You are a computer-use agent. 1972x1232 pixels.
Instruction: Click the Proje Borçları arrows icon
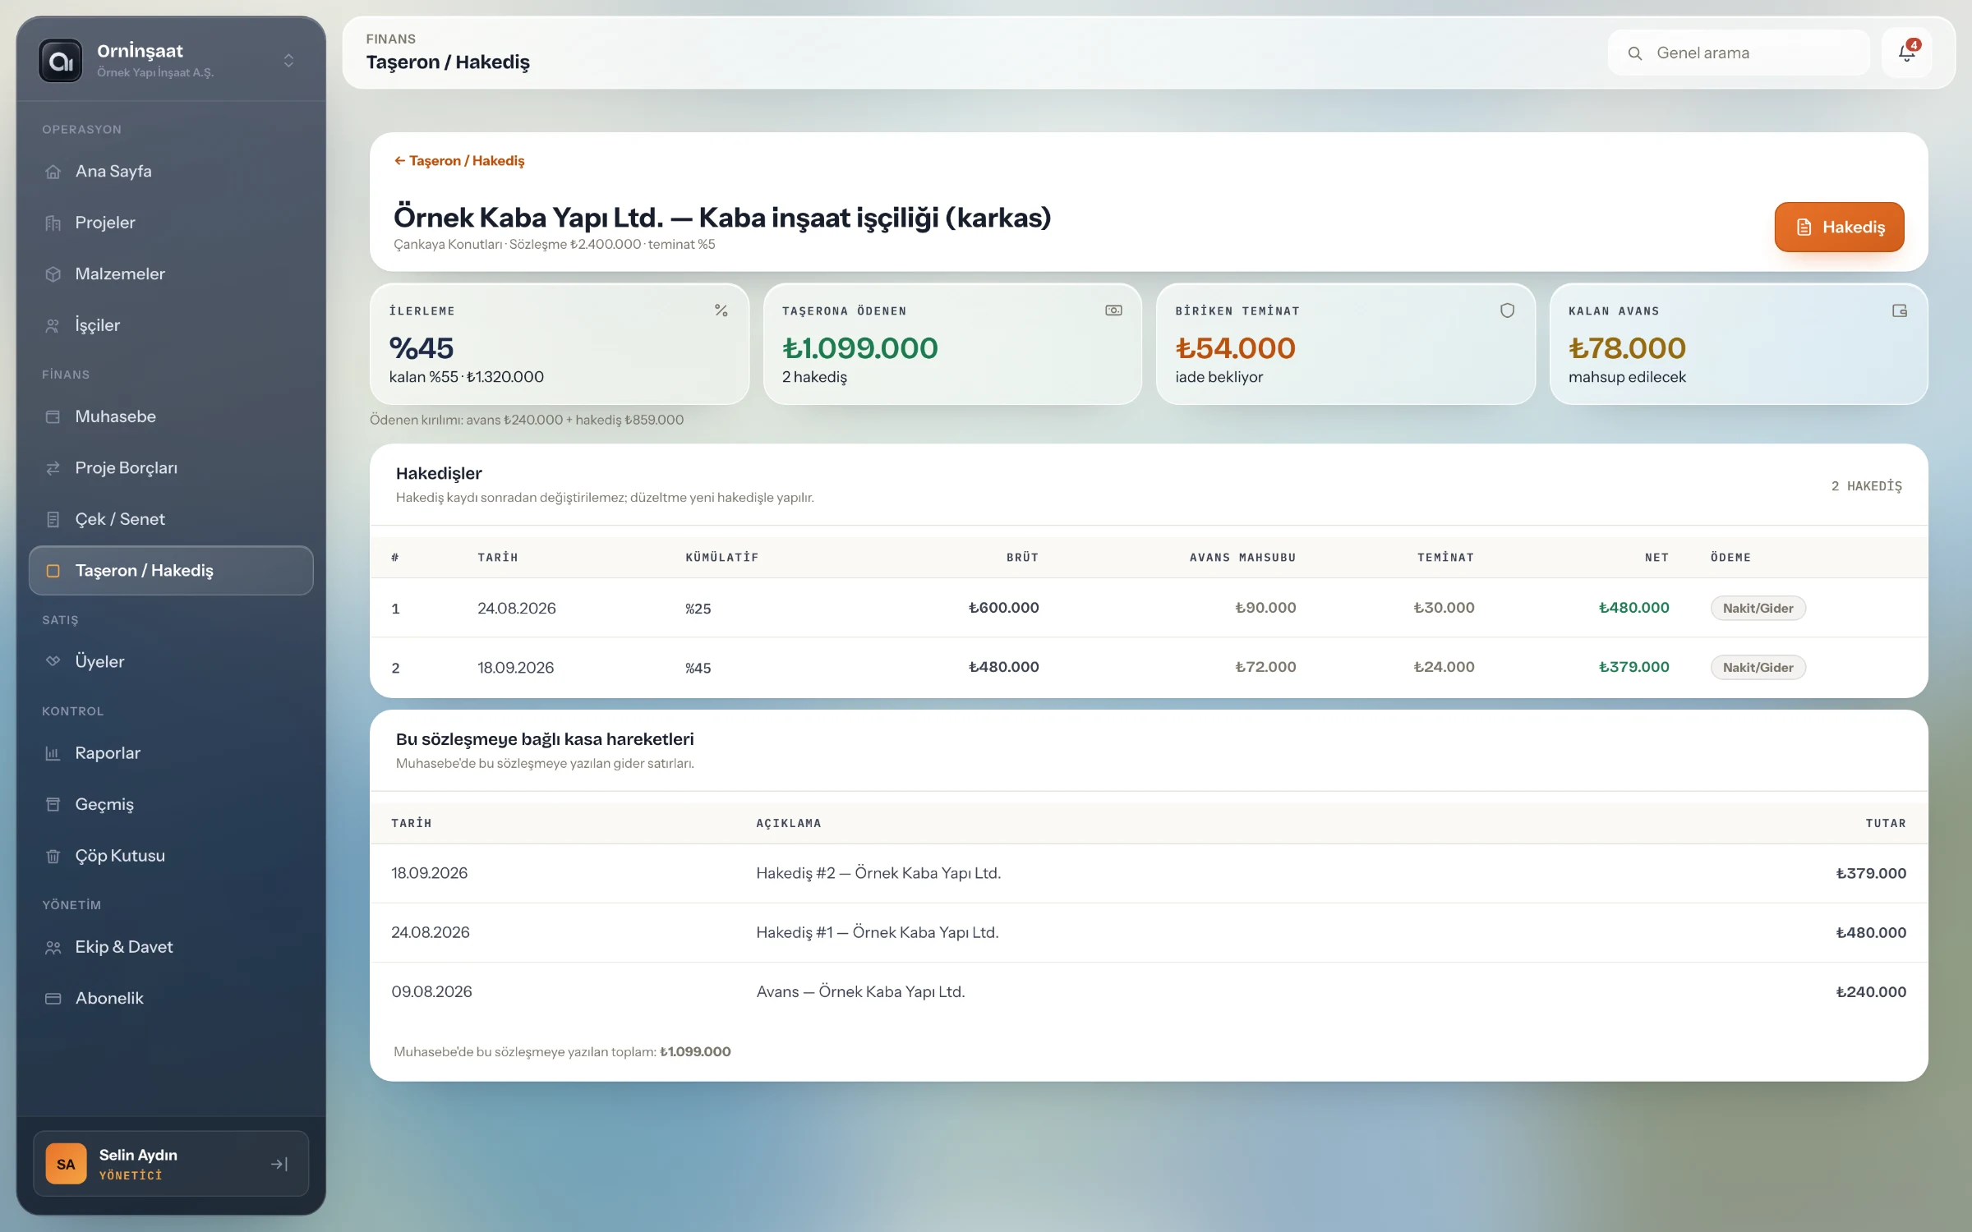(x=53, y=468)
